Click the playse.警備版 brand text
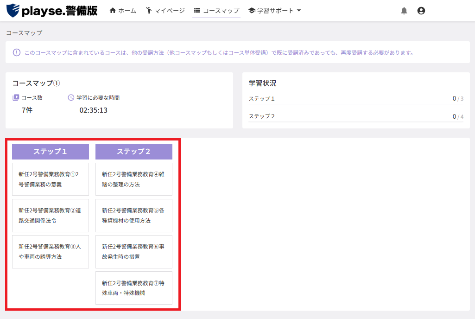Viewport: 475px width, 319px height. click(x=60, y=11)
